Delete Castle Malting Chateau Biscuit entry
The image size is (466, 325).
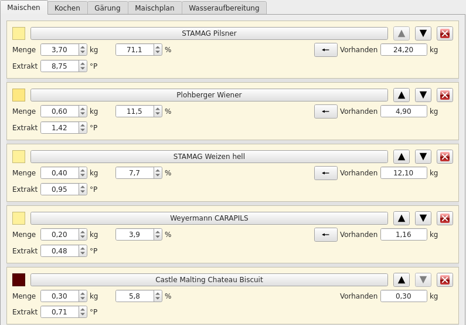tap(444, 280)
